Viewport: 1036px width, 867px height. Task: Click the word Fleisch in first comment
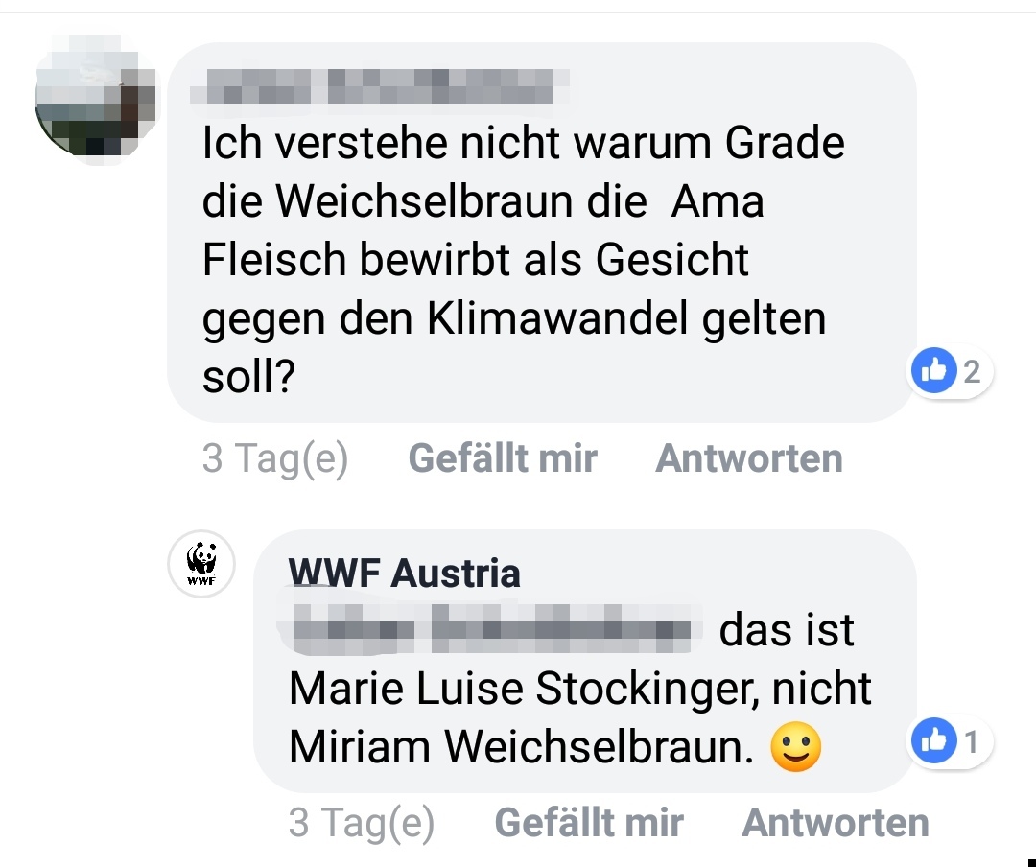pos(274,259)
